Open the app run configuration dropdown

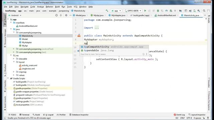click(x=116, y=11)
